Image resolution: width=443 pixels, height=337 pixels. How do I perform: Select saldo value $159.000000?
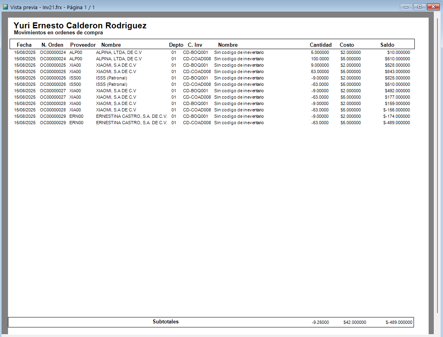coord(397,103)
